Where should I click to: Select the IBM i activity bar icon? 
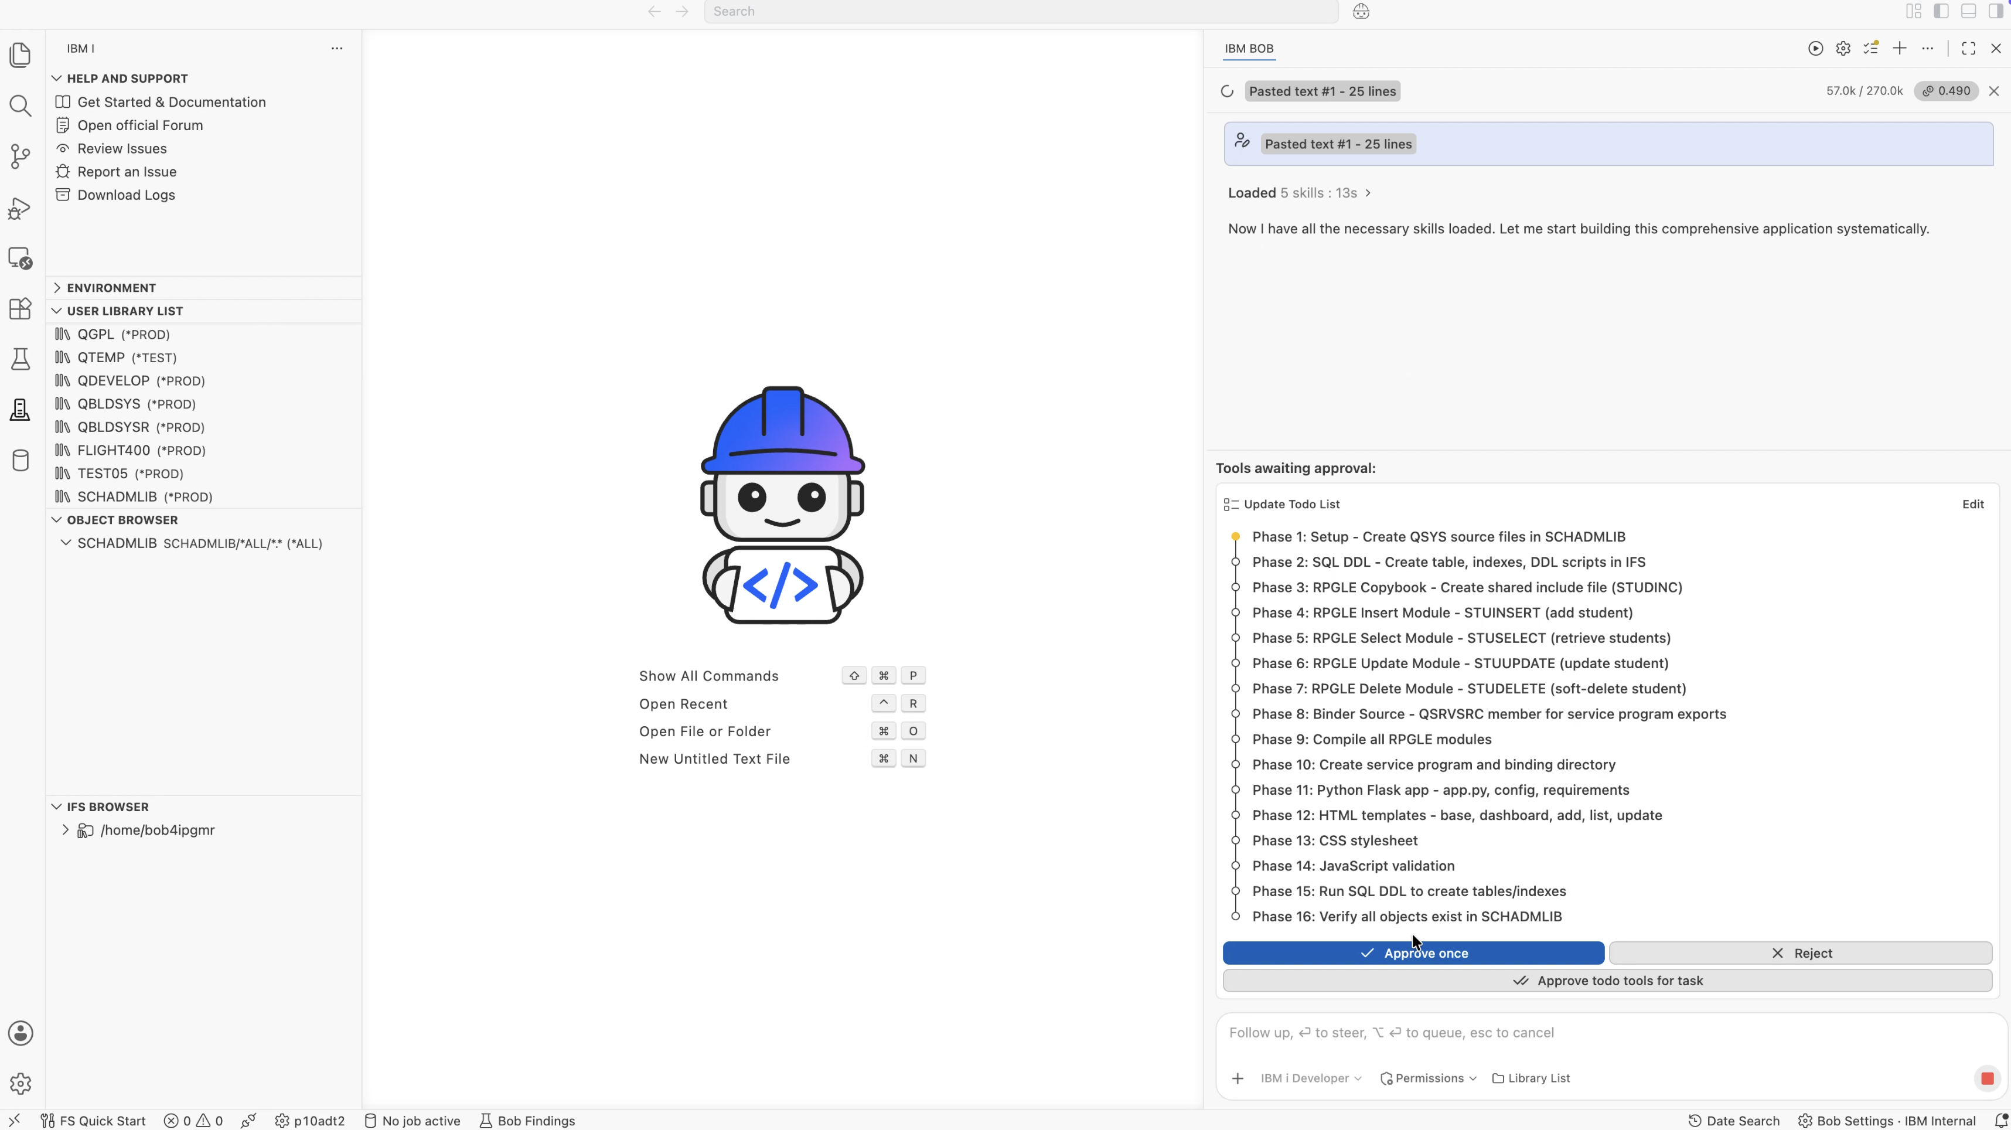point(21,409)
